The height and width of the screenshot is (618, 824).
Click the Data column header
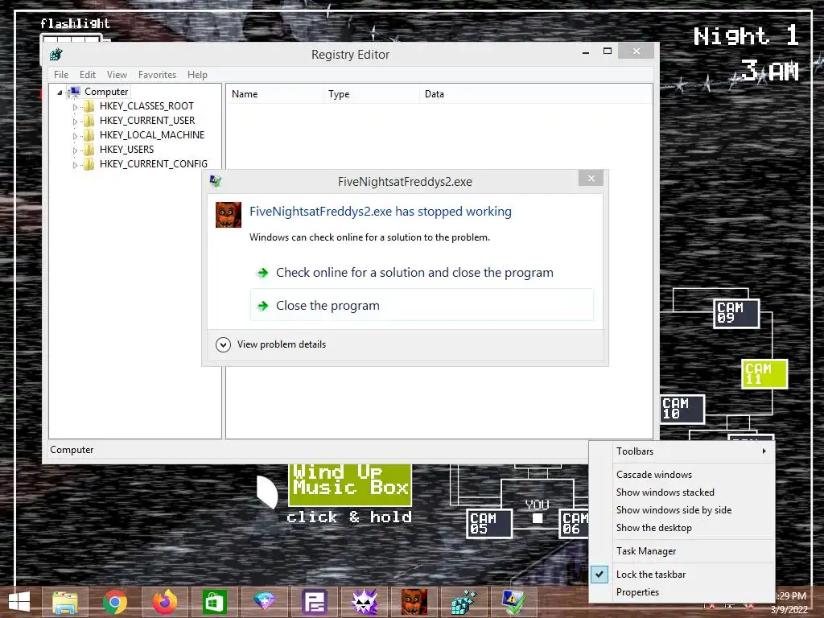click(535, 94)
